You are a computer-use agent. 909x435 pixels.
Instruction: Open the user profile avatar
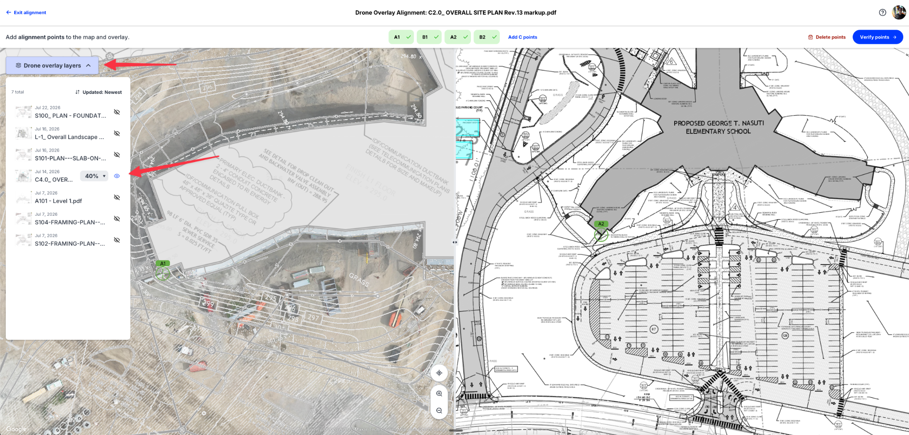point(899,12)
